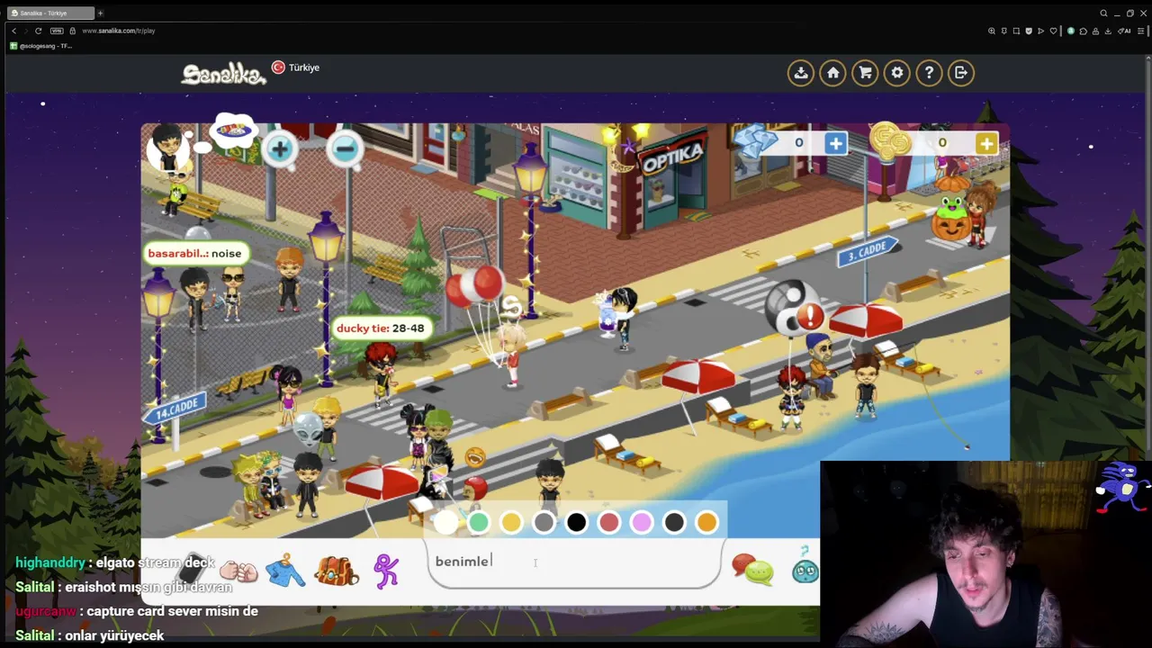Image resolution: width=1152 pixels, height=648 pixels.
Task: Select the red chat color swatch
Action: click(609, 522)
